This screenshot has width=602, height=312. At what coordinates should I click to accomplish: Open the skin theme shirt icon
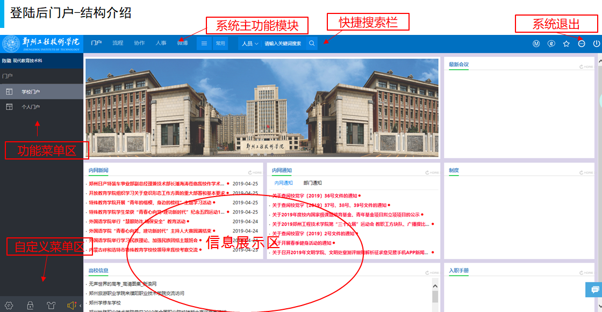click(51, 305)
